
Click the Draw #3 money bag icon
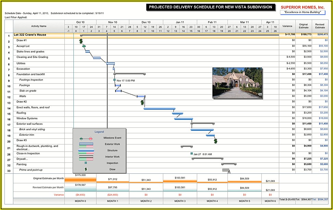click(215, 140)
